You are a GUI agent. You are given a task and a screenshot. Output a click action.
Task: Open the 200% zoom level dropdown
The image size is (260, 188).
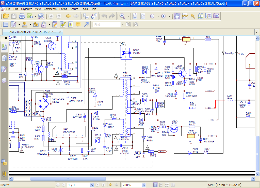pos(144,185)
